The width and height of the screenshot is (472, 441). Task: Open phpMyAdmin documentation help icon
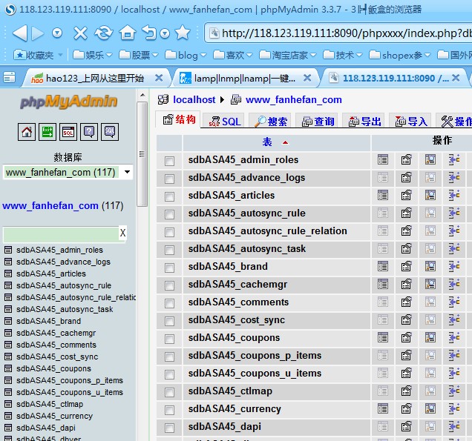pos(89,132)
